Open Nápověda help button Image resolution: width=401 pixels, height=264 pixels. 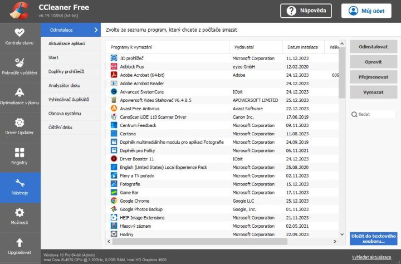pos(306,11)
